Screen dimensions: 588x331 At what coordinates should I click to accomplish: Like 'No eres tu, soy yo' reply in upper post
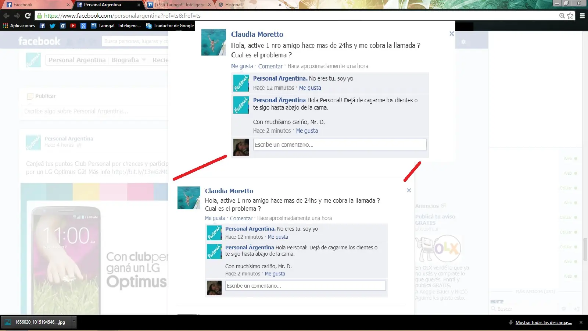[310, 88]
